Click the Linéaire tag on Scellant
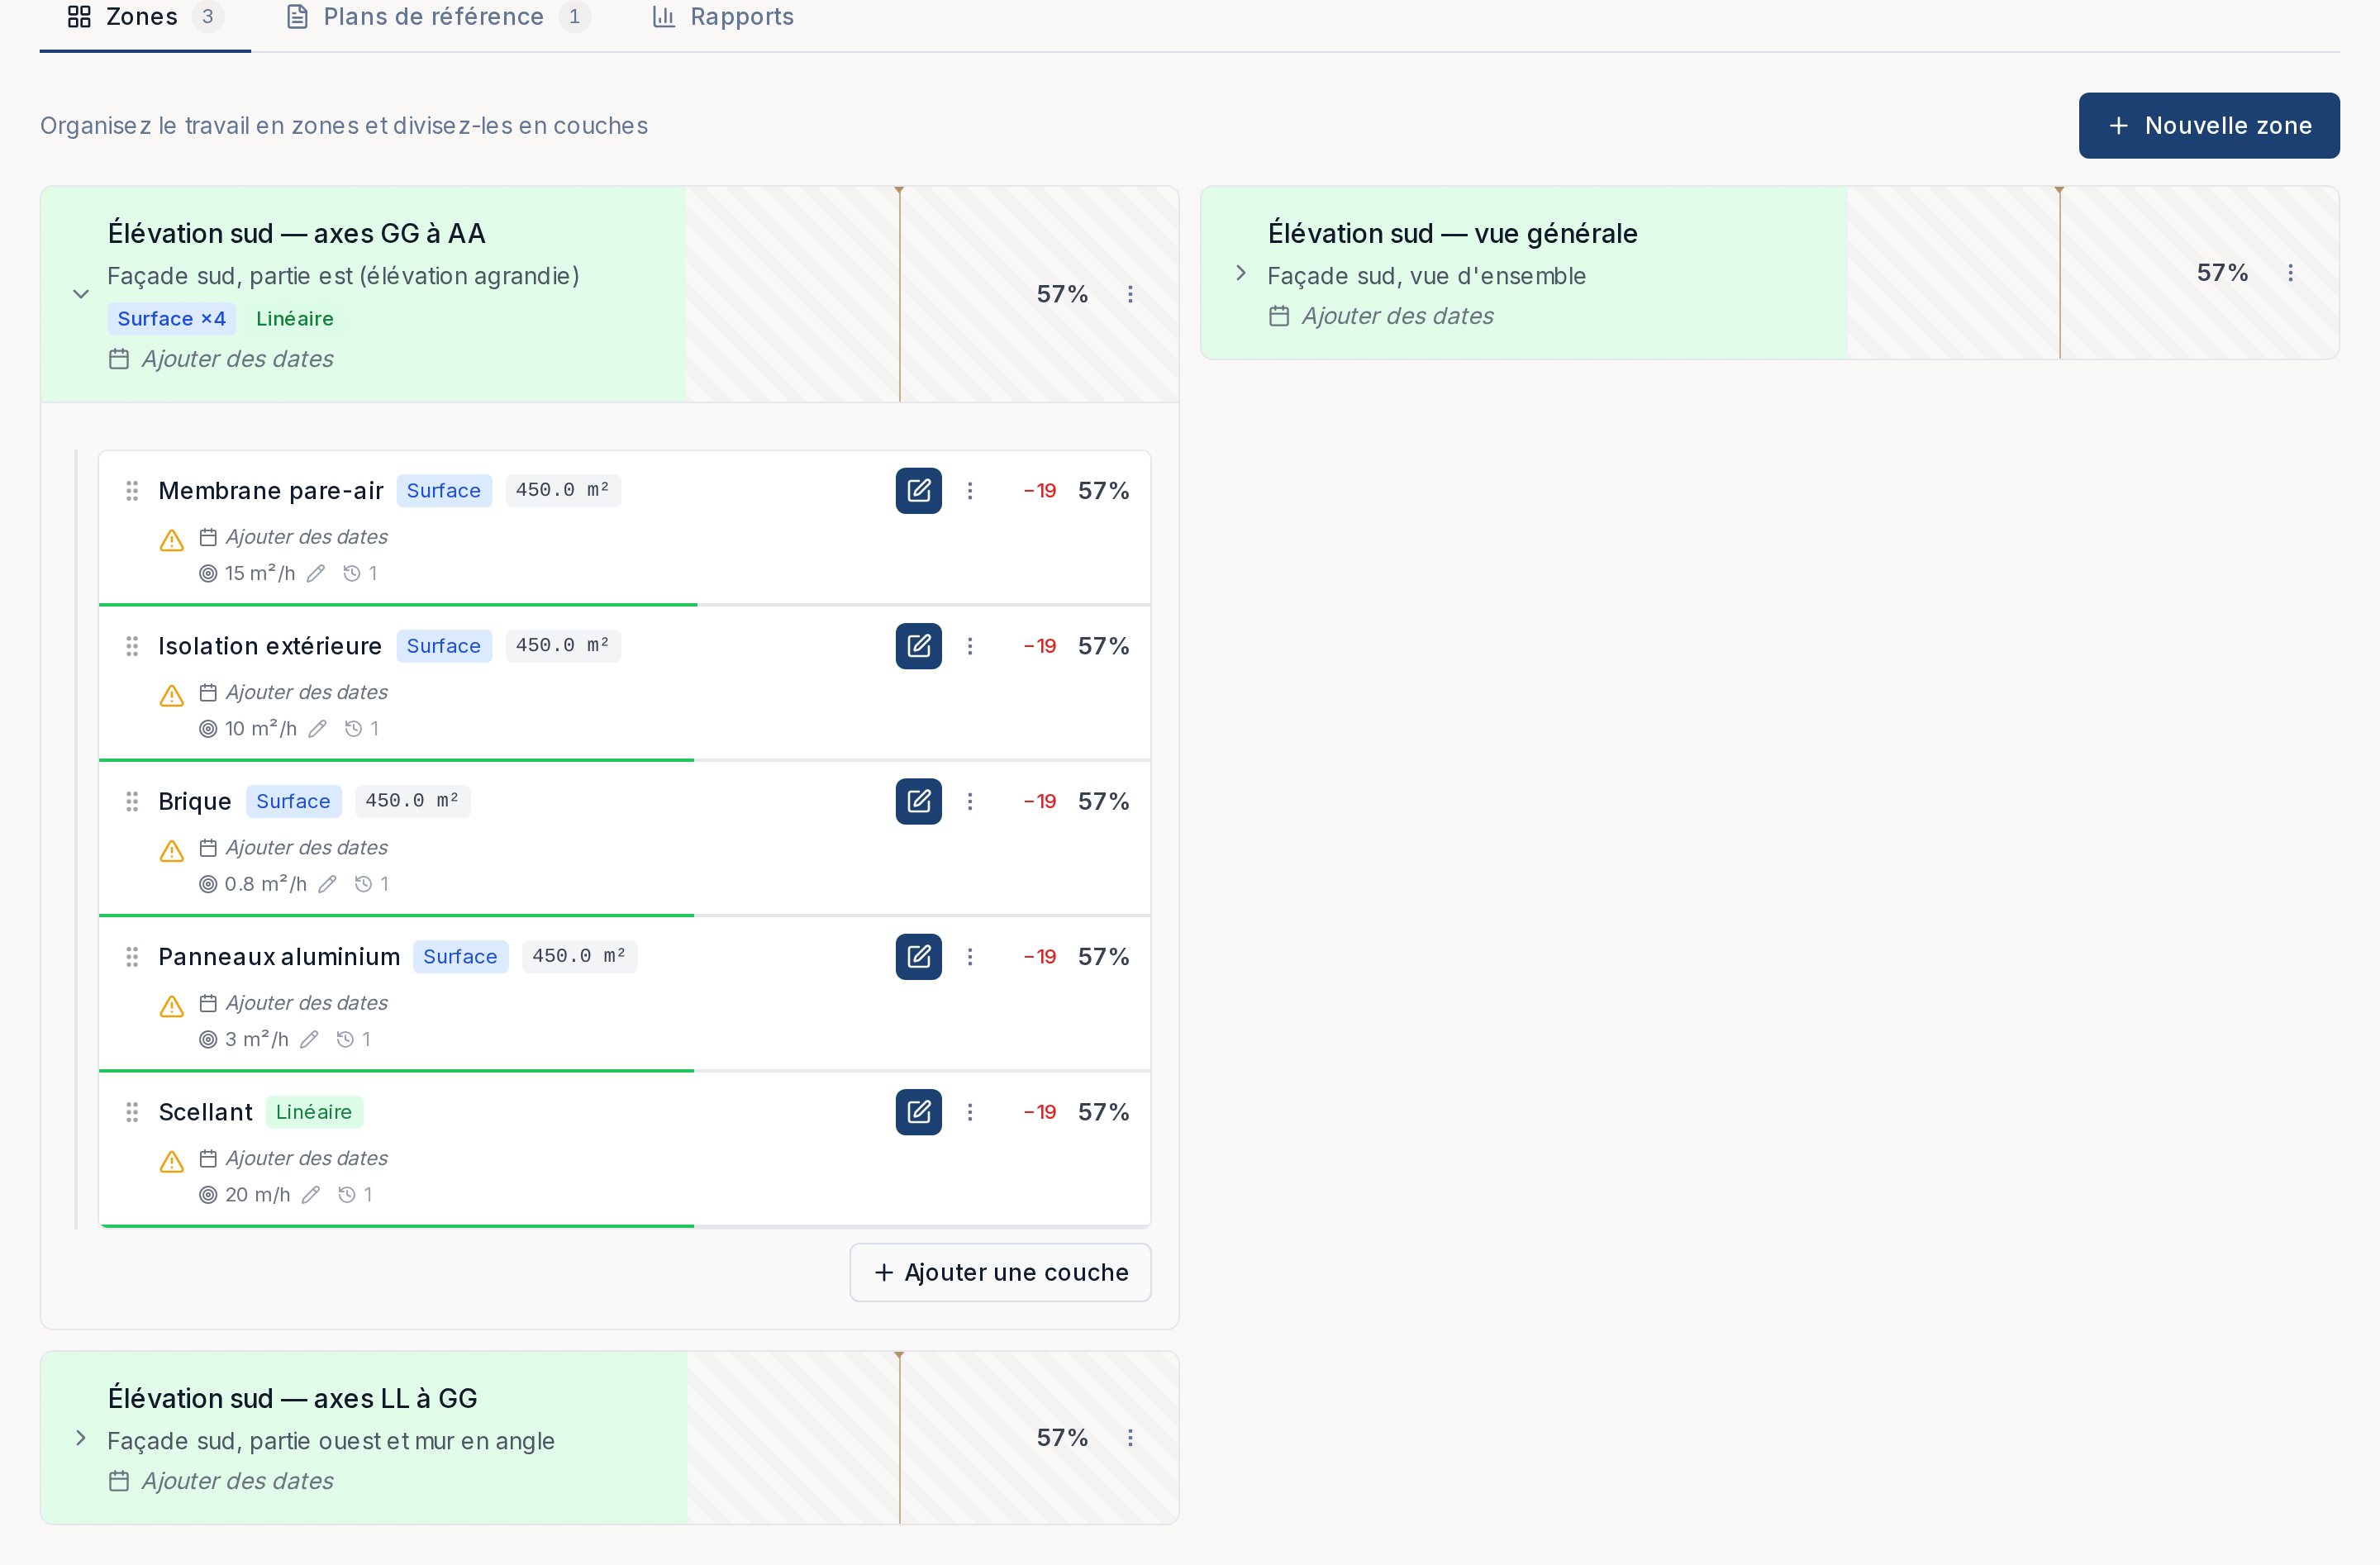This screenshot has width=2380, height=1565. click(x=314, y=1112)
